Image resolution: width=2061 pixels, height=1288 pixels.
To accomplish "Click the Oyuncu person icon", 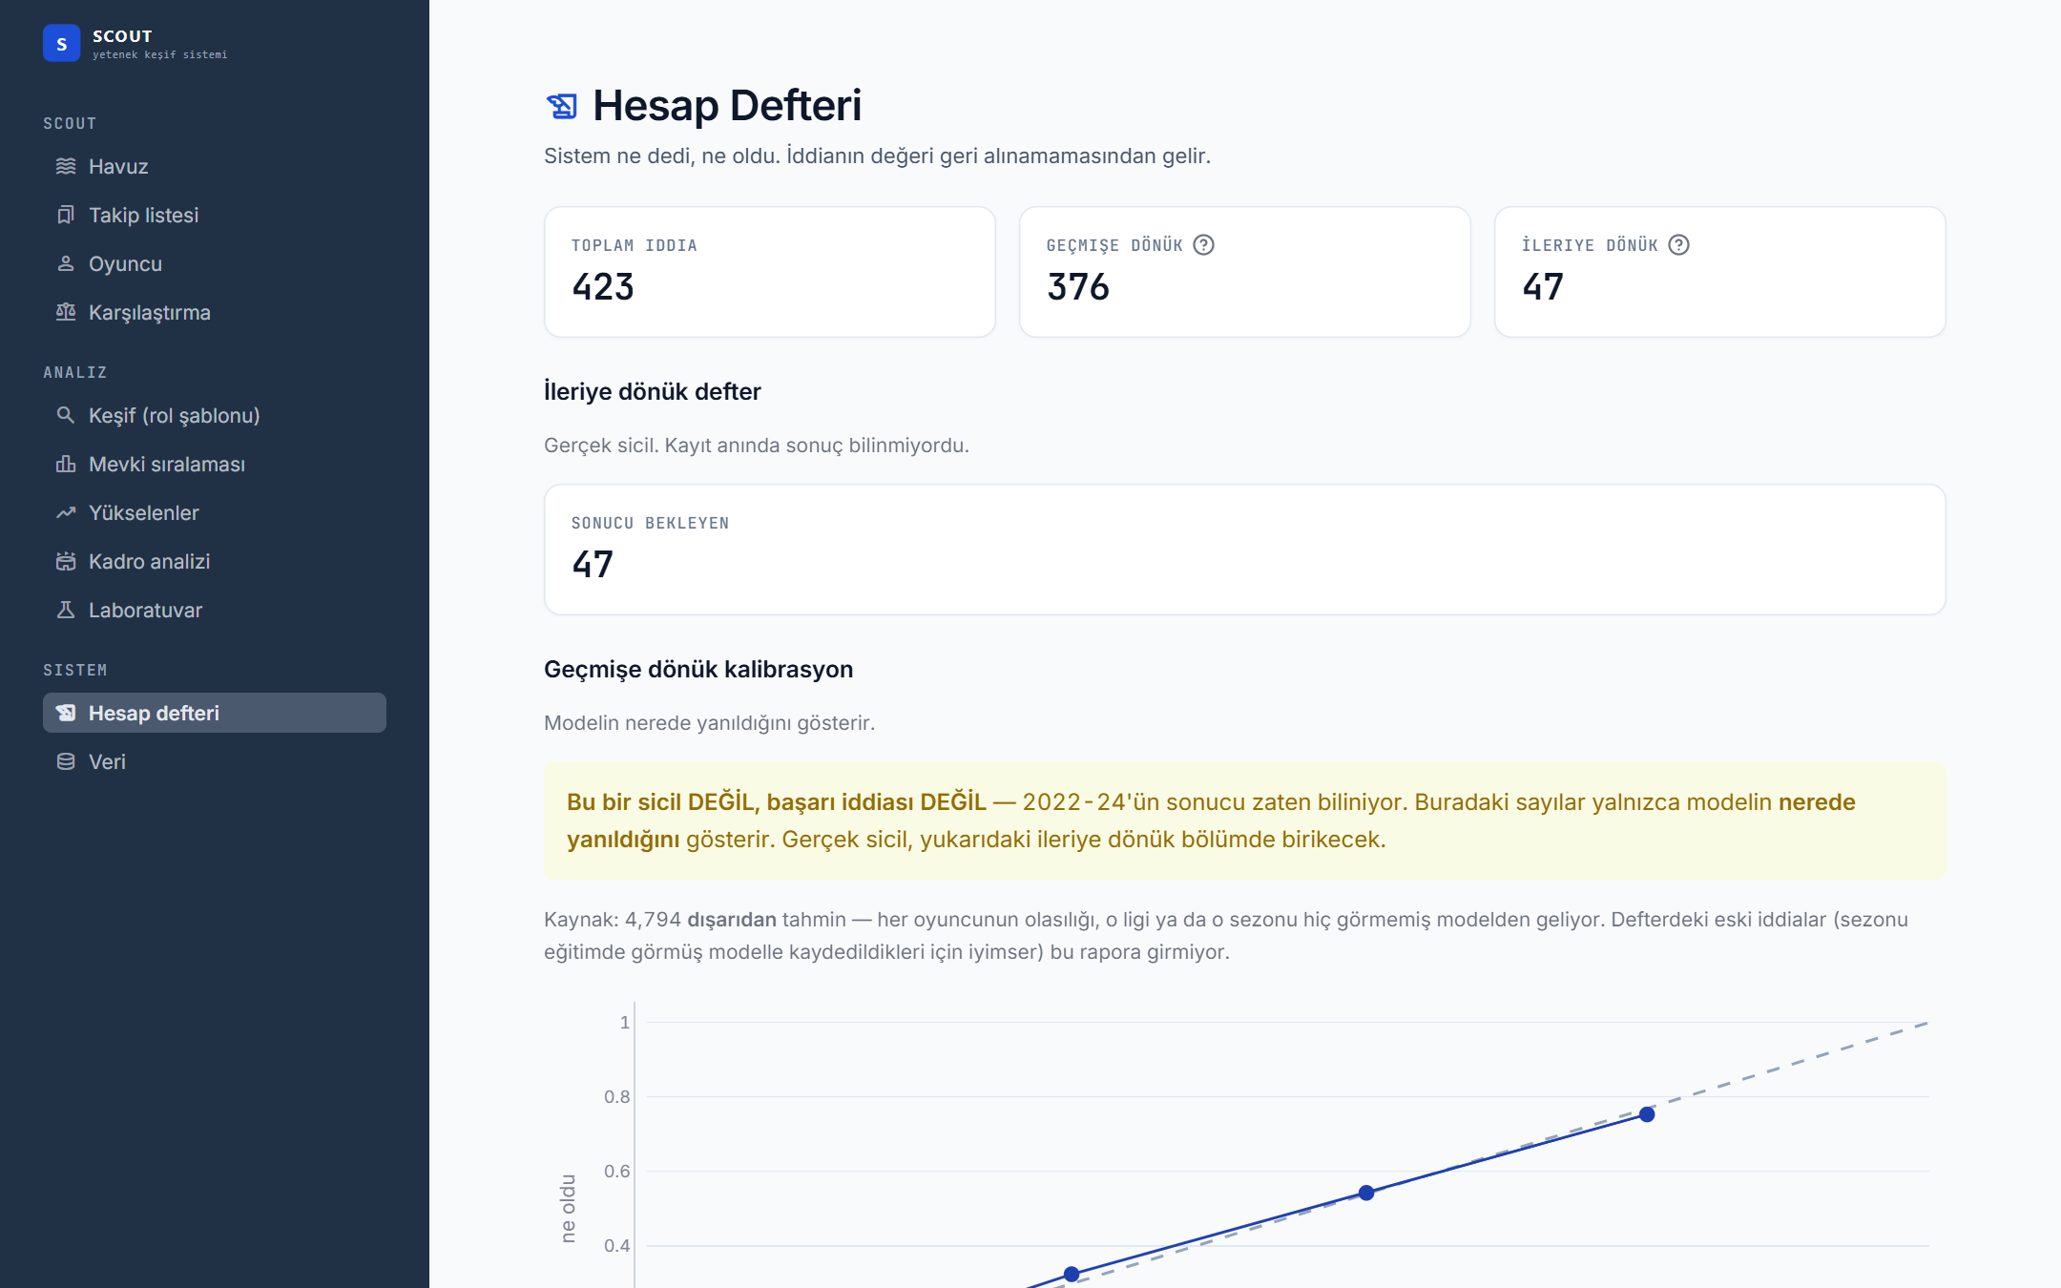I will tap(66, 263).
